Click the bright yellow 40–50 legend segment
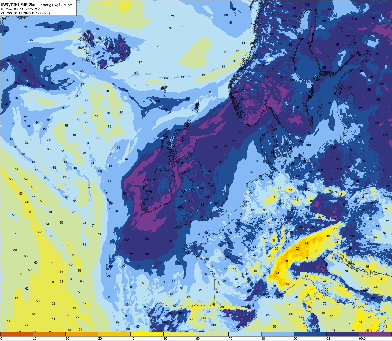The width and height of the screenshot is (392, 341). (147, 334)
